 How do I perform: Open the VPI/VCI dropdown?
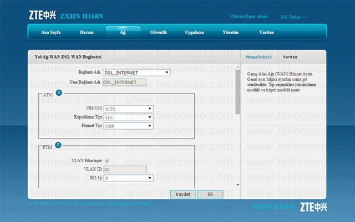click(128, 109)
